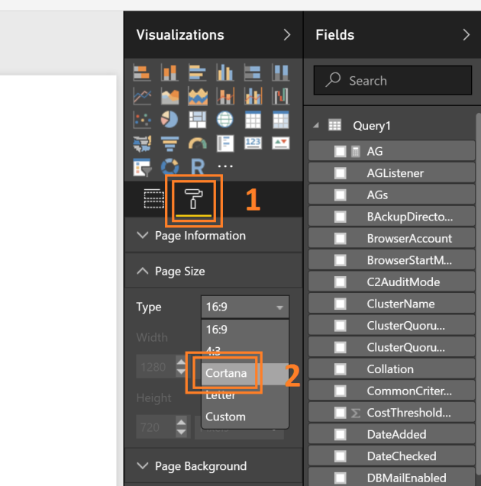The height and width of the screenshot is (486, 481).
Task: Select the 100% stacked column chart visual
Action: point(281,72)
